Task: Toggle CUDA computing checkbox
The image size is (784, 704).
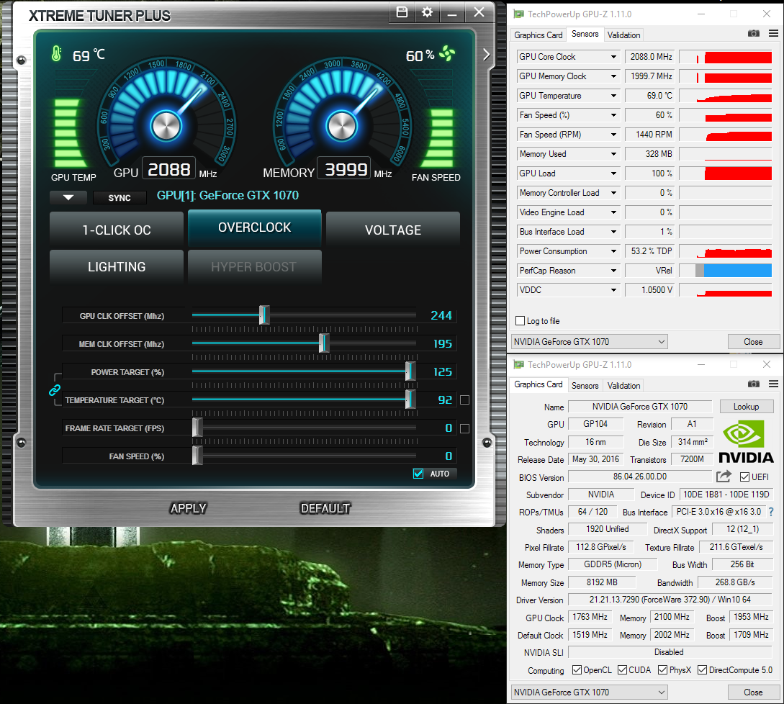Action: pos(622,670)
